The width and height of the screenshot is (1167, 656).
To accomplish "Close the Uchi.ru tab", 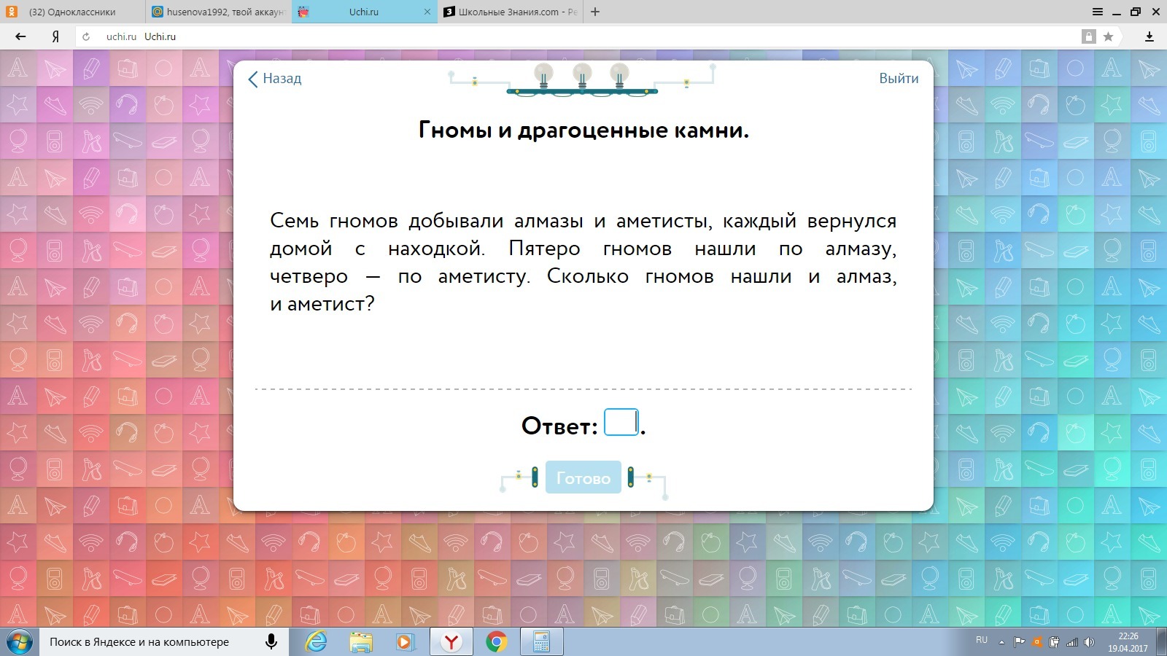I will 427,12.
